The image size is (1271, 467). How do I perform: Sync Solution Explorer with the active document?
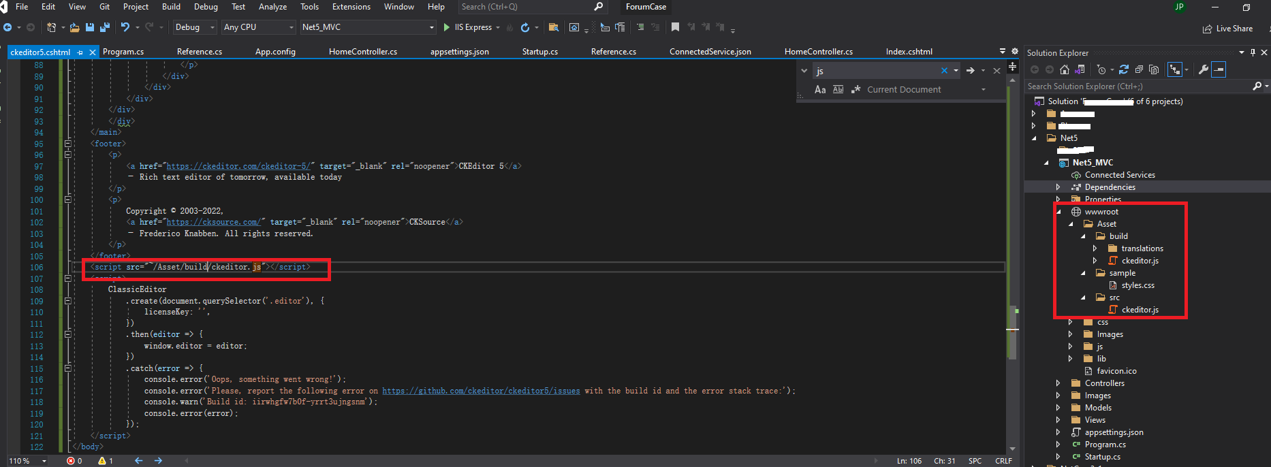[x=1124, y=69]
